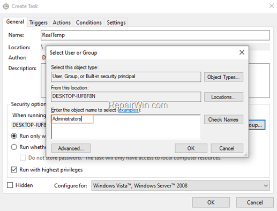Screen dimensions: 277x211
Task: Open the Settings tab
Action: [x=116, y=22]
